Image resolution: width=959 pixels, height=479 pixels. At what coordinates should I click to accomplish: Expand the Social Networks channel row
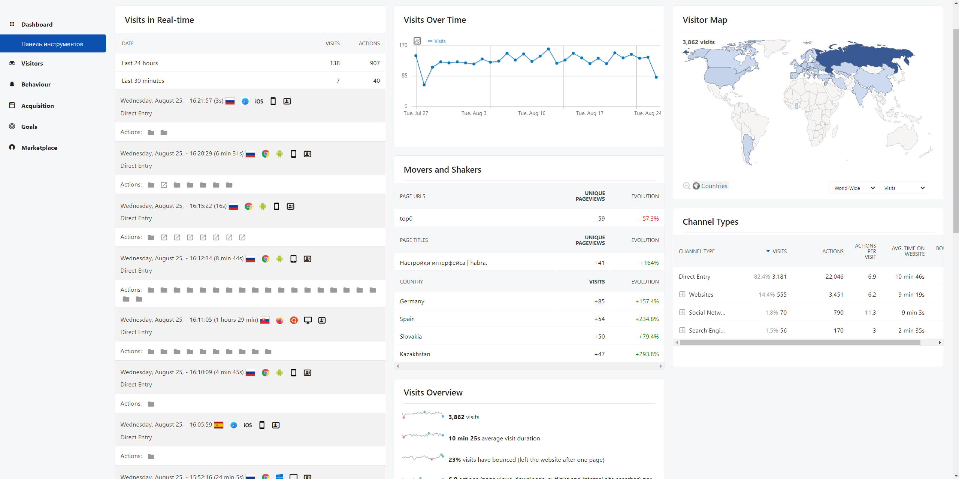[682, 312]
